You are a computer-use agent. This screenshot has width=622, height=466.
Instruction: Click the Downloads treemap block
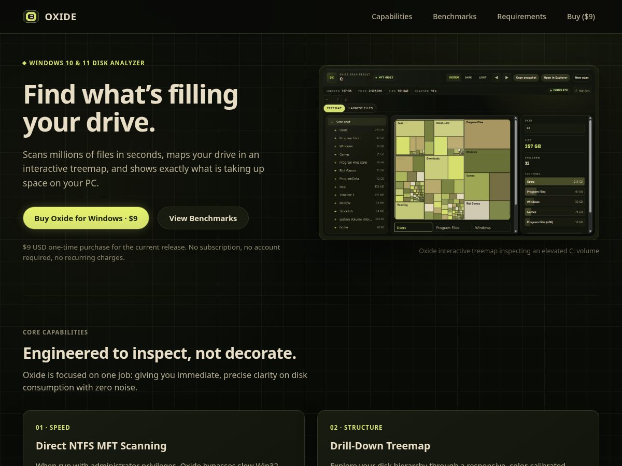[436, 167]
